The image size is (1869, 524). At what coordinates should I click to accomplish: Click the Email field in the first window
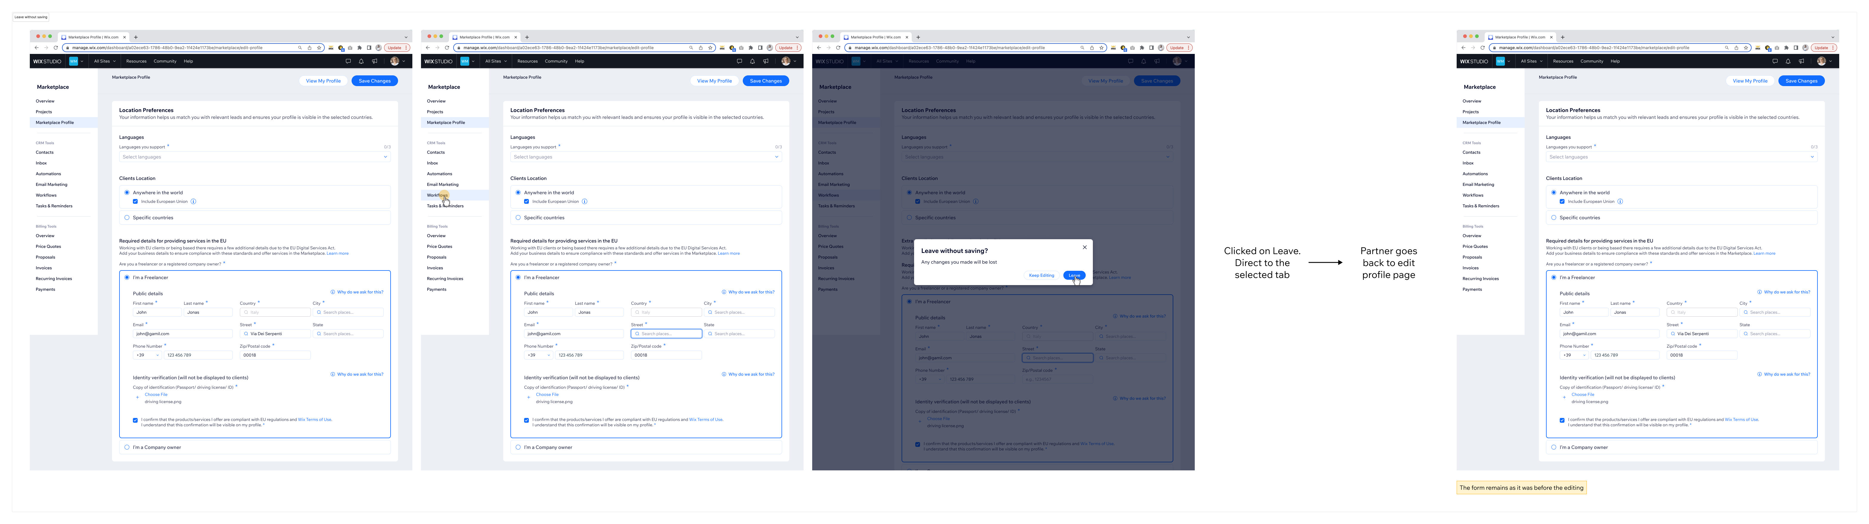pos(183,334)
